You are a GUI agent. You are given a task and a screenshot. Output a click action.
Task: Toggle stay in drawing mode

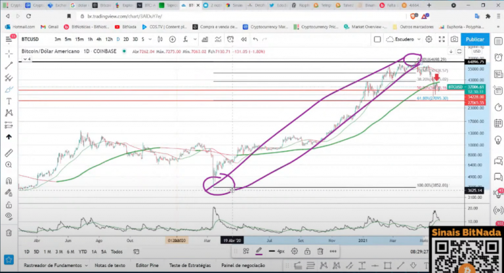(x=9, y=193)
